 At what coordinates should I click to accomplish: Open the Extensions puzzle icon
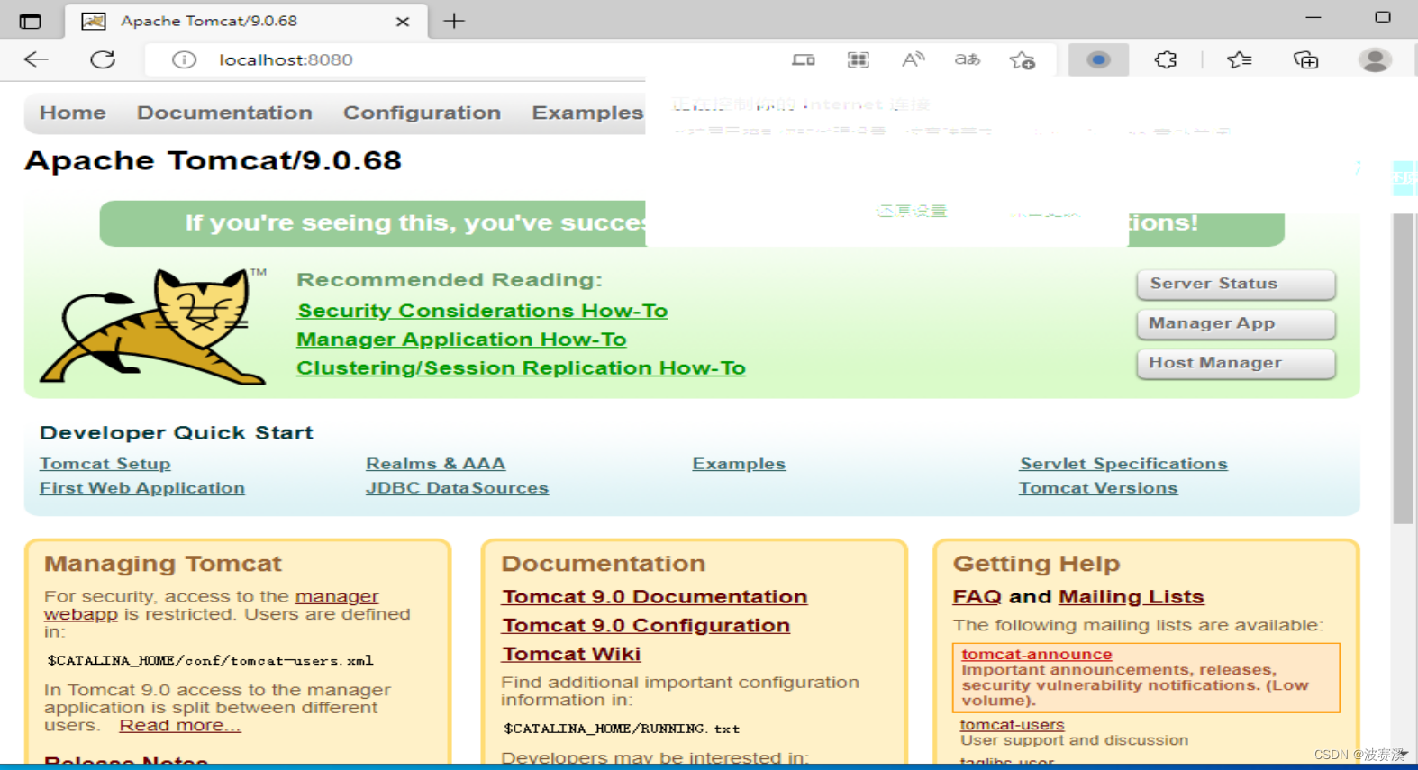tap(1166, 59)
